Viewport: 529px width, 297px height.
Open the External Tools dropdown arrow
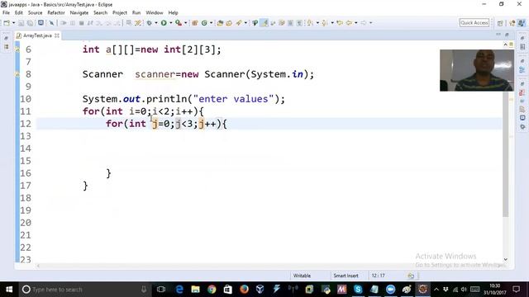(185, 23)
